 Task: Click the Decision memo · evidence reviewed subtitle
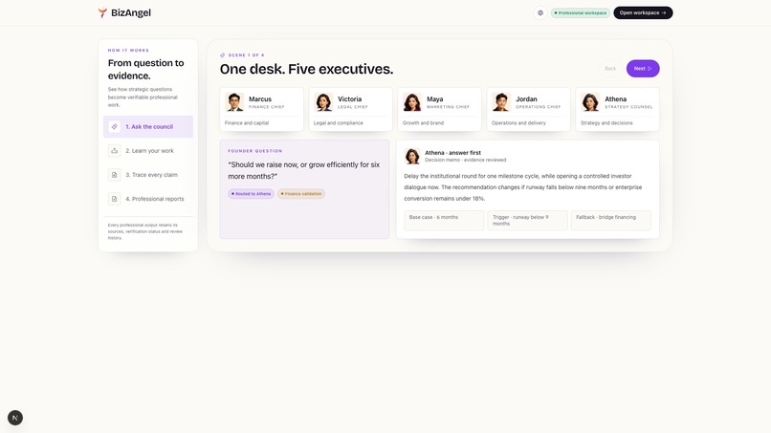pos(465,160)
